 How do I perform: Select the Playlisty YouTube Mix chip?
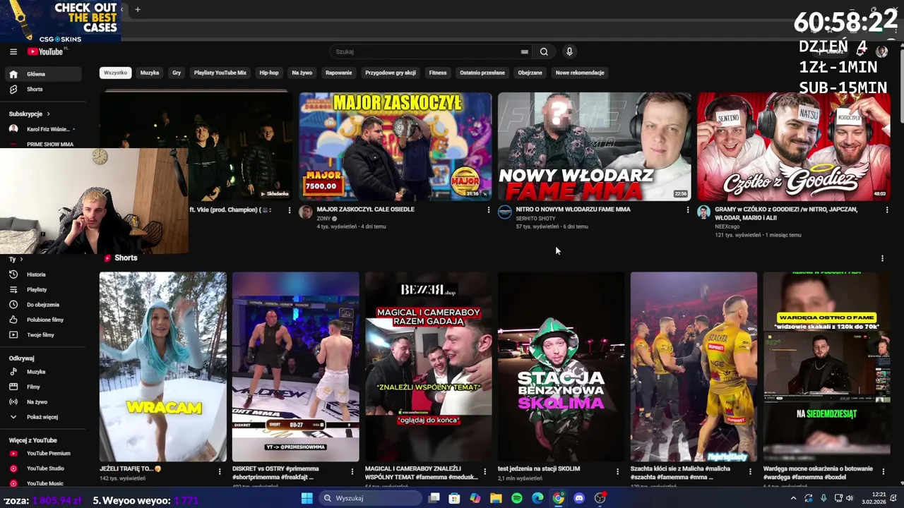tap(220, 73)
